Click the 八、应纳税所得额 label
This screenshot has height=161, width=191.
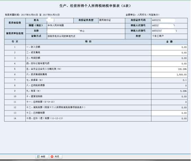pos(35,85)
